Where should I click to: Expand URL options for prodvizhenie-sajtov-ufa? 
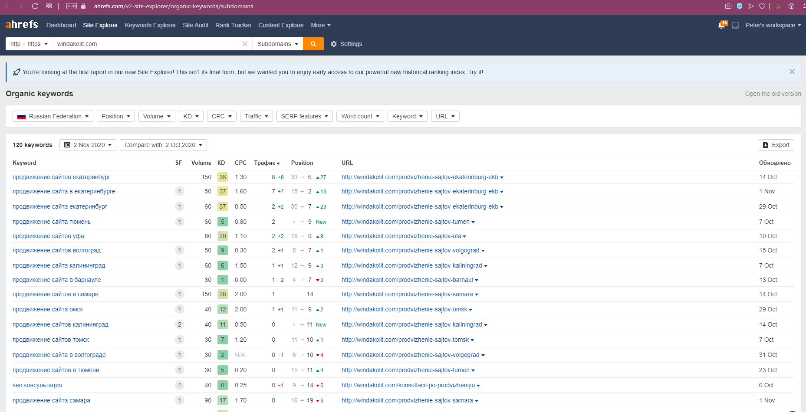(464, 236)
